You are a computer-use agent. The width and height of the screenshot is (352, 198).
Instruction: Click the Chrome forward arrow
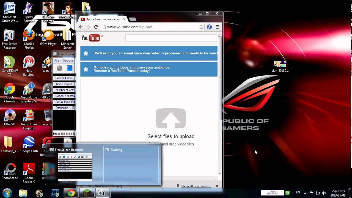(x=88, y=27)
